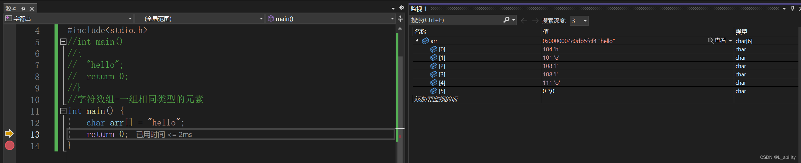Click the cube icon of element [4]

pos(434,82)
